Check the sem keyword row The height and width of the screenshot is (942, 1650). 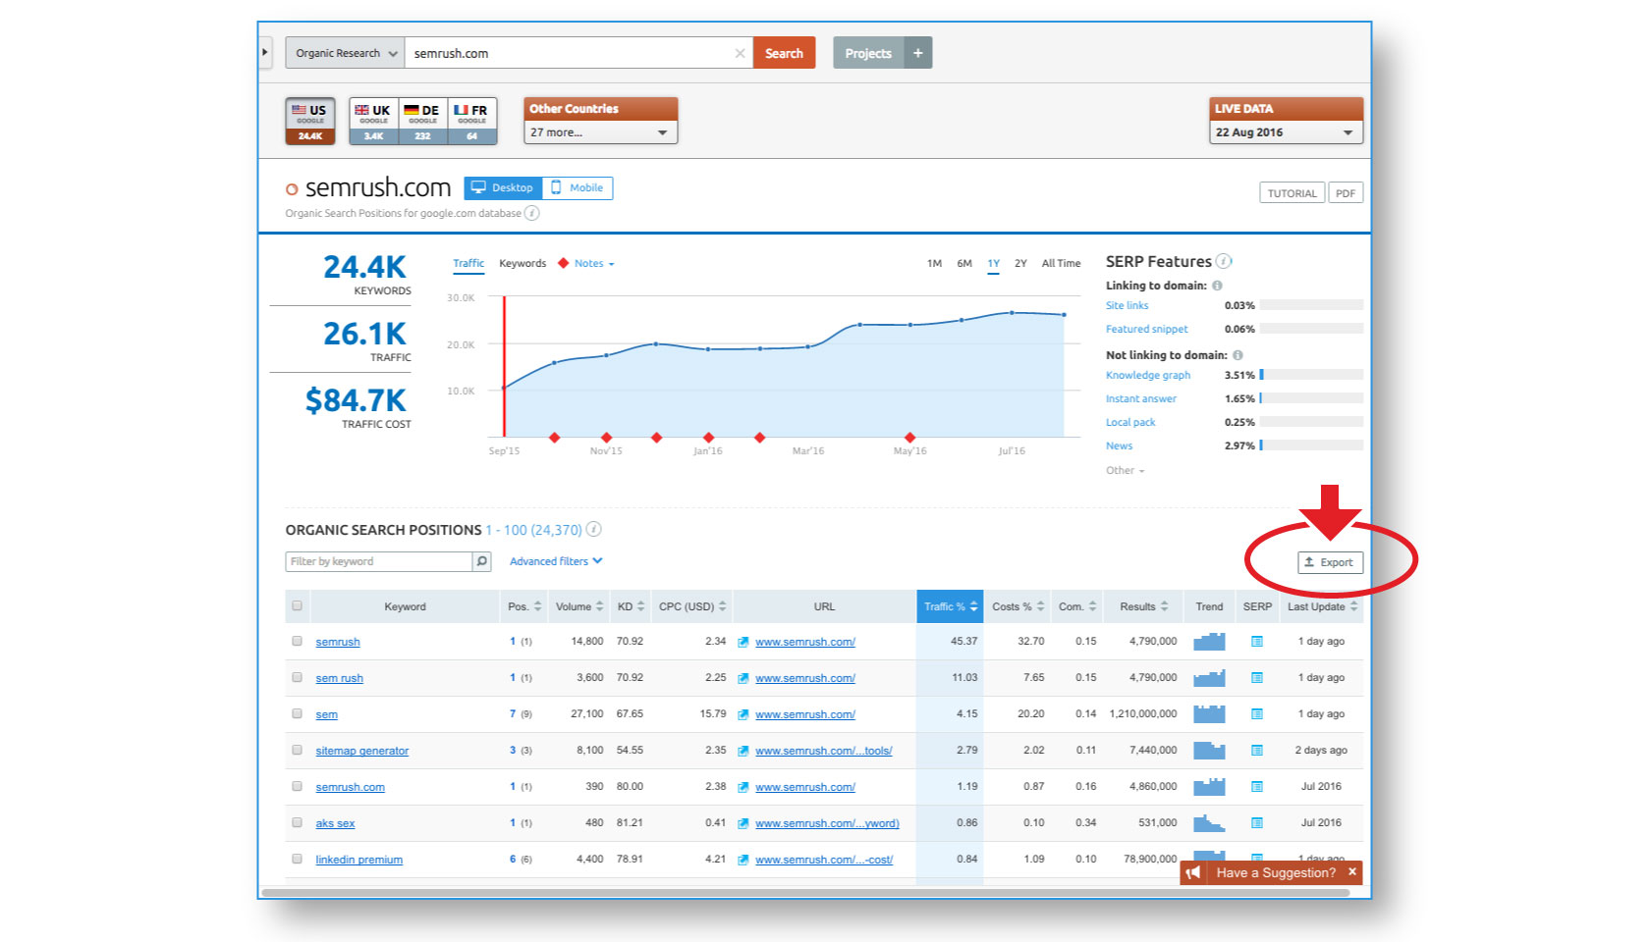[297, 713]
